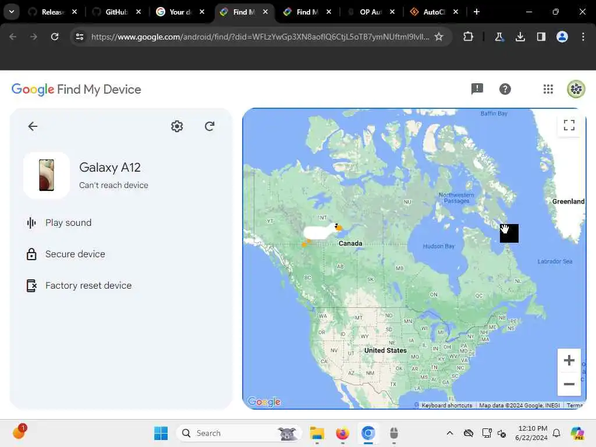Open Keyboard shortcuts link on map
This screenshot has height=447, width=596.
[x=446, y=406]
